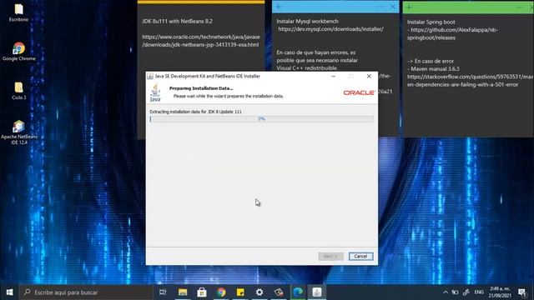
Task: Open Google Chrome from the taskbar
Action: (x=221, y=292)
